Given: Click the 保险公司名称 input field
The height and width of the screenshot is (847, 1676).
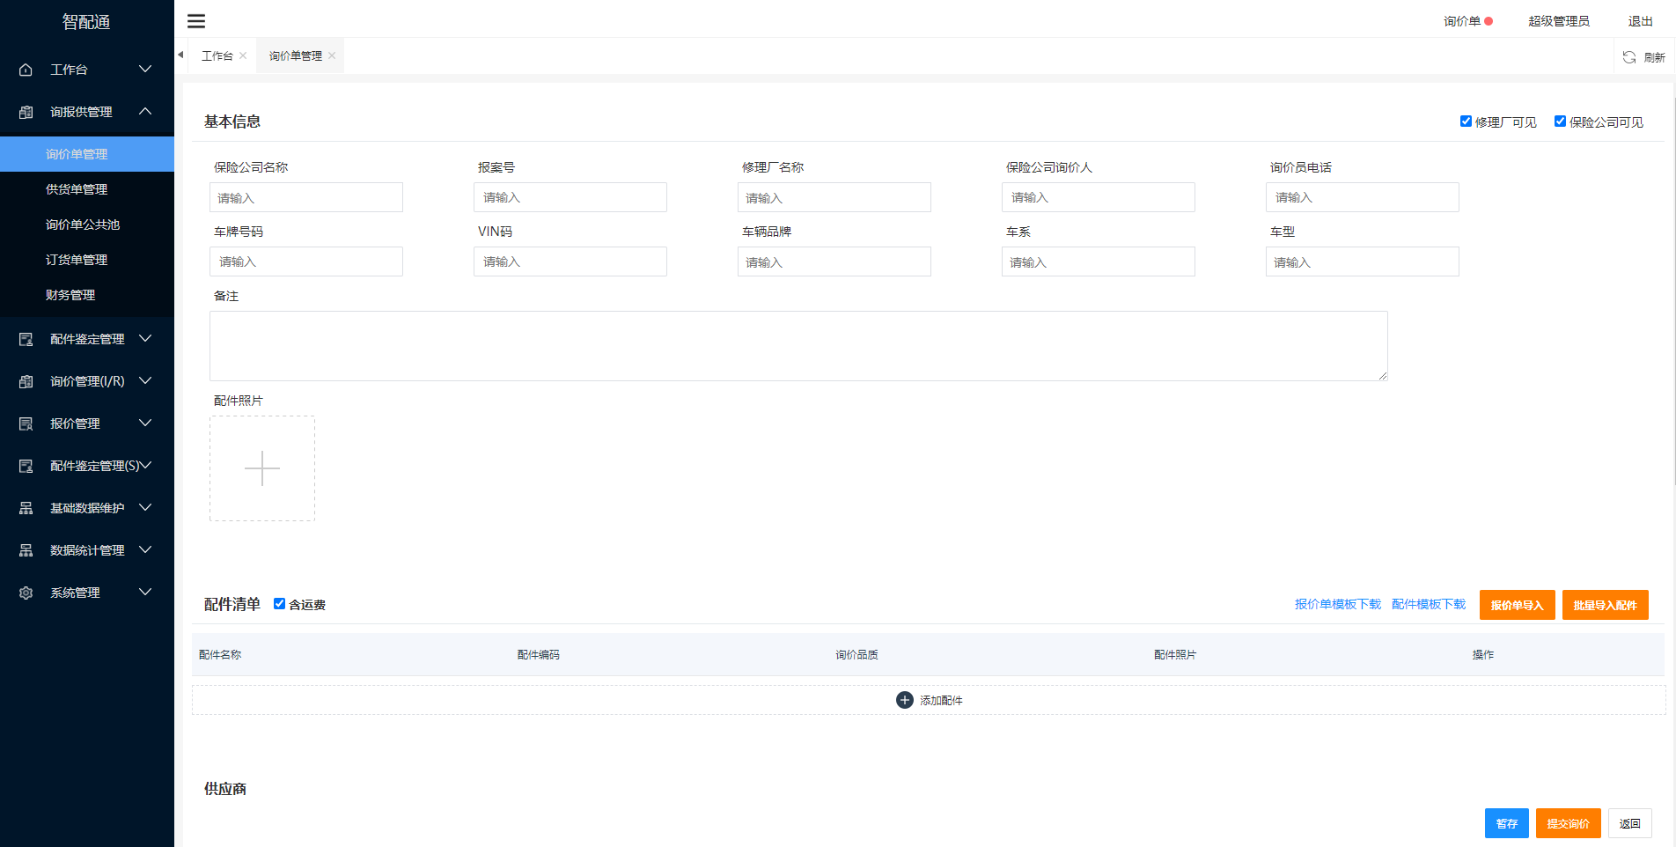Looking at the screenshot, I should pos(306,197).
